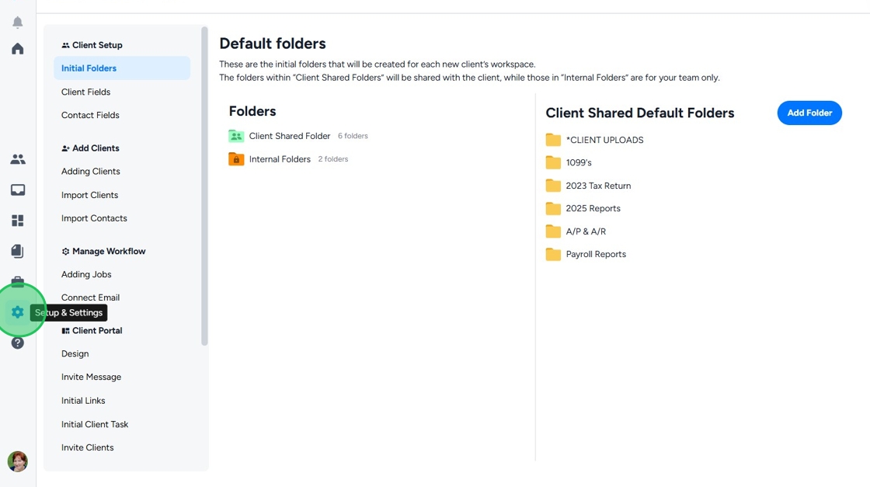Click the notifications bell icon
Viewport: 870px width, 487px height.
pyautogui.click(x=17, y=23)
